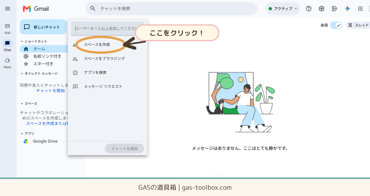Open the help question mark icon
The width and height of the screenshot is (370, 196).
(308, 9)
